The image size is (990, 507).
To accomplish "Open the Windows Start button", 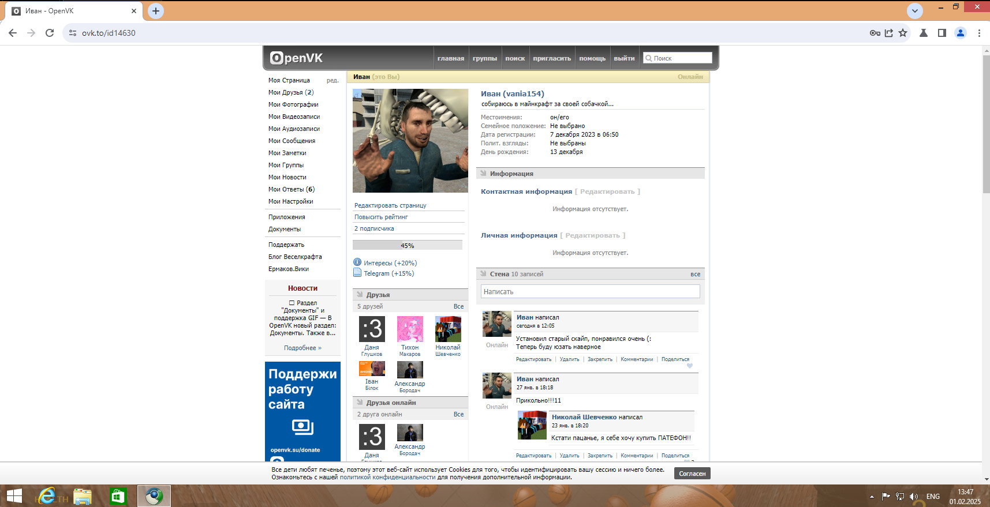I will [x=14, y=496].
